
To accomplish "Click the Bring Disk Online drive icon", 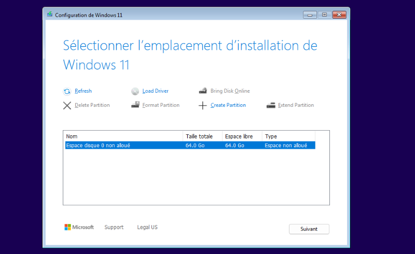I will [x=203, y=91].
